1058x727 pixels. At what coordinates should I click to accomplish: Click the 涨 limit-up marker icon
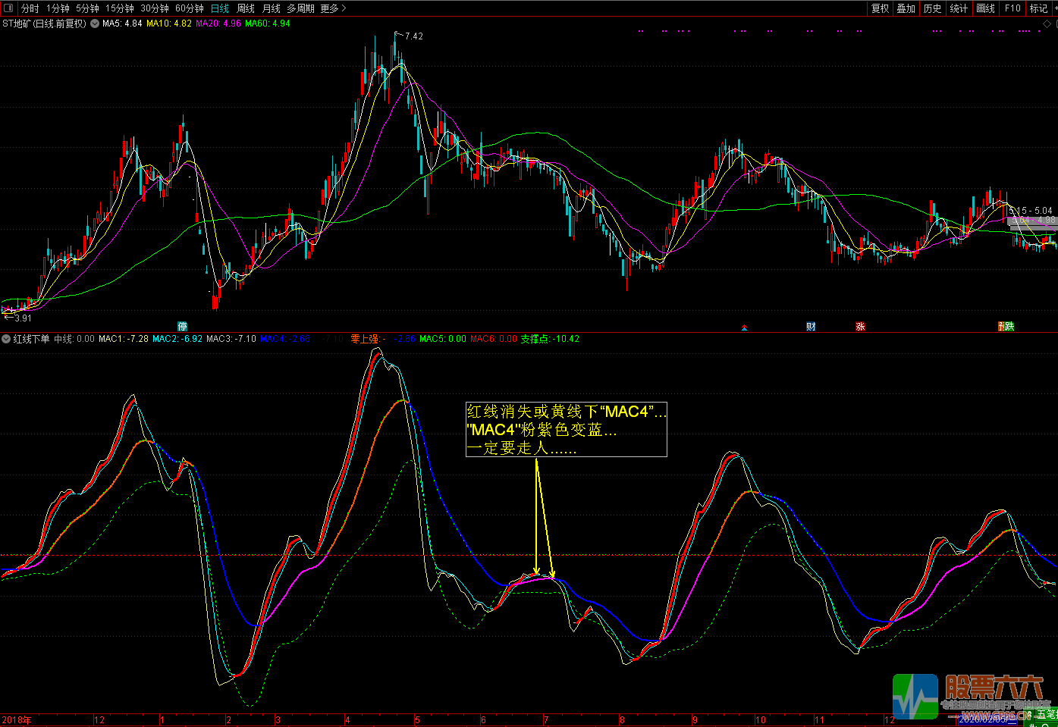tap(860, 327)
